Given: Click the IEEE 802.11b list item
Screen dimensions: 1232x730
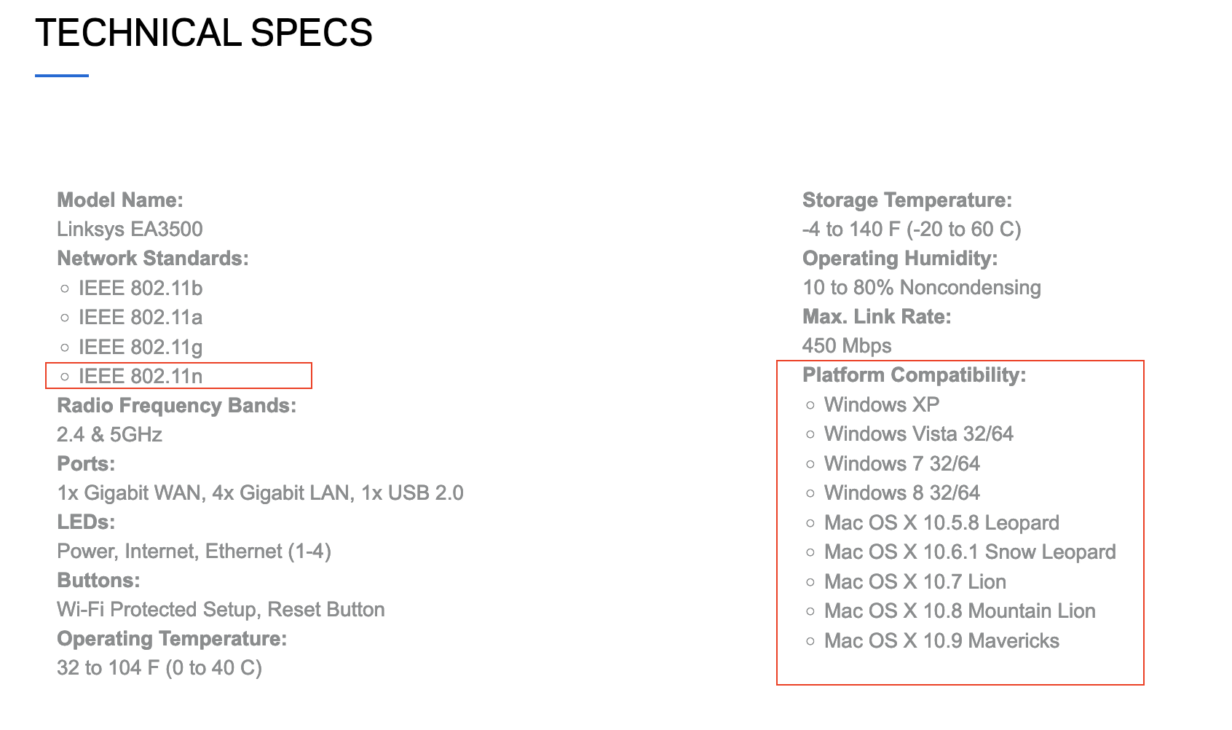Looking at the screenshot, I should click(141, 289).
